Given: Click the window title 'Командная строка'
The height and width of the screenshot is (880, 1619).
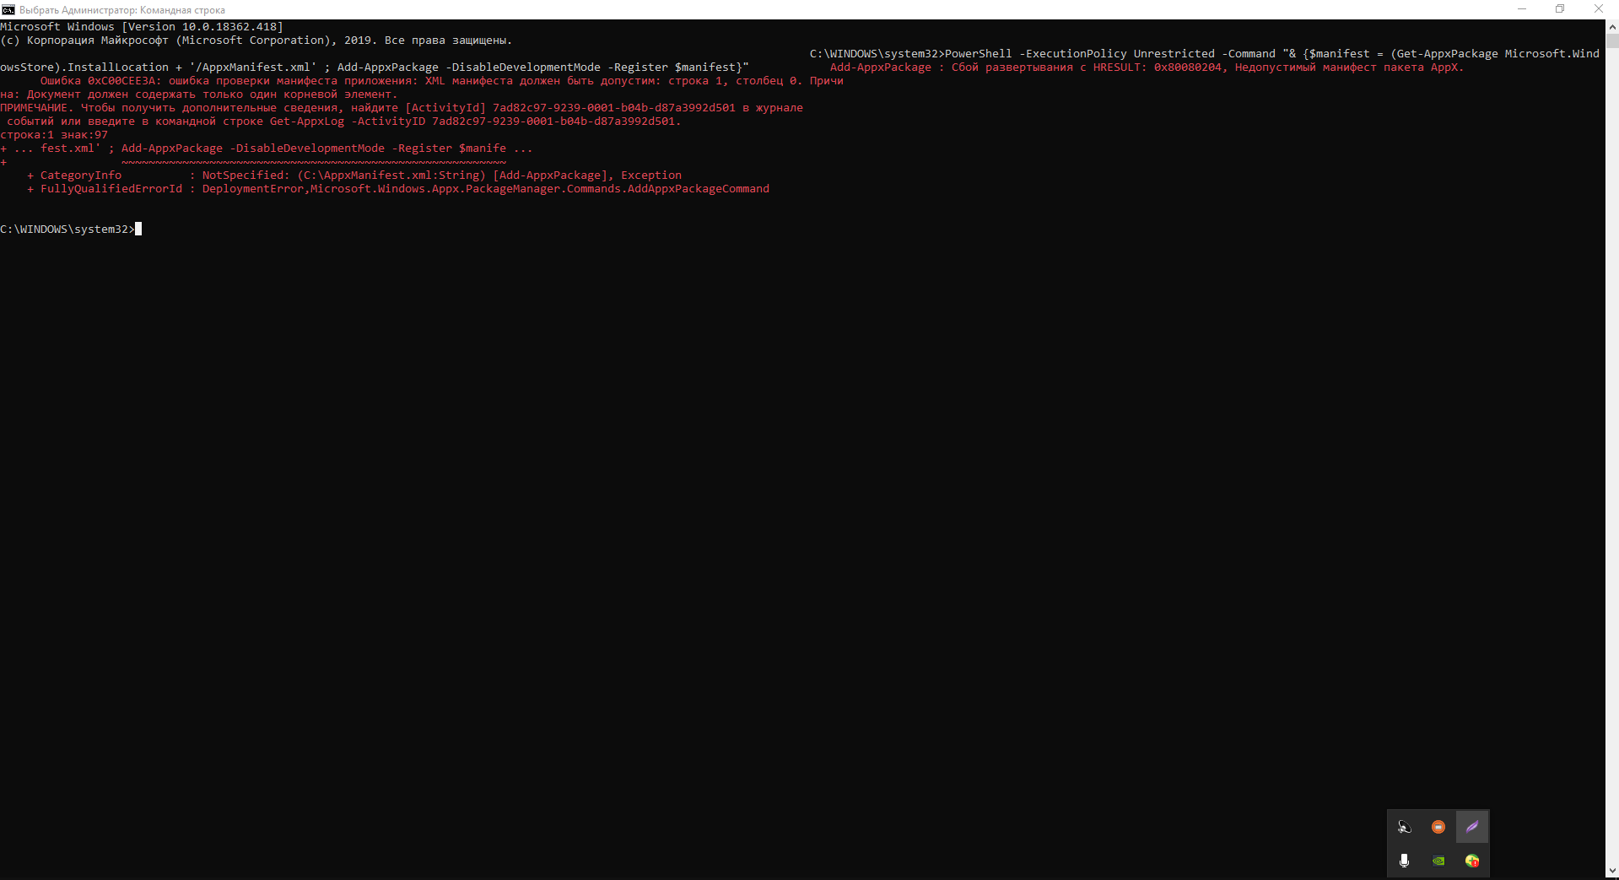Looking at the screenshot, I should [182, 10].
